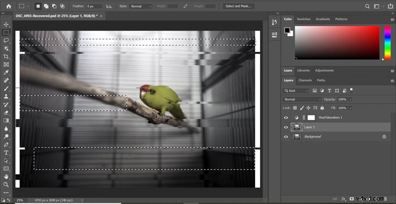
Task: Open the layer blend mode dropdown
Action: (x=302, y=99)
